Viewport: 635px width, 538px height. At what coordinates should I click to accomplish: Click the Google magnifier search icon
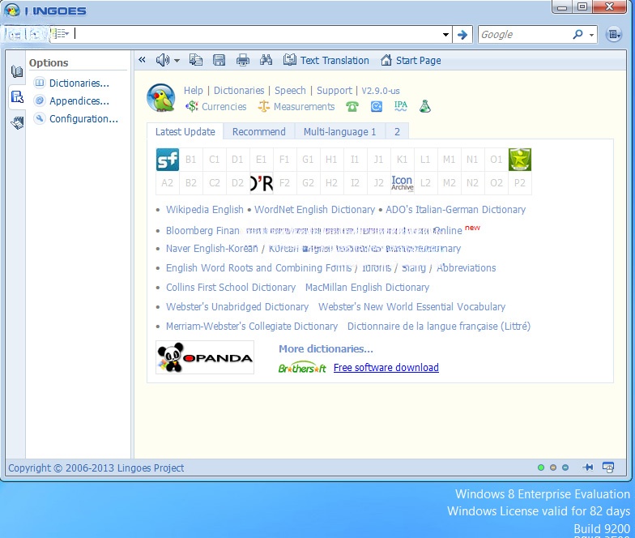[x=578, y=34]
